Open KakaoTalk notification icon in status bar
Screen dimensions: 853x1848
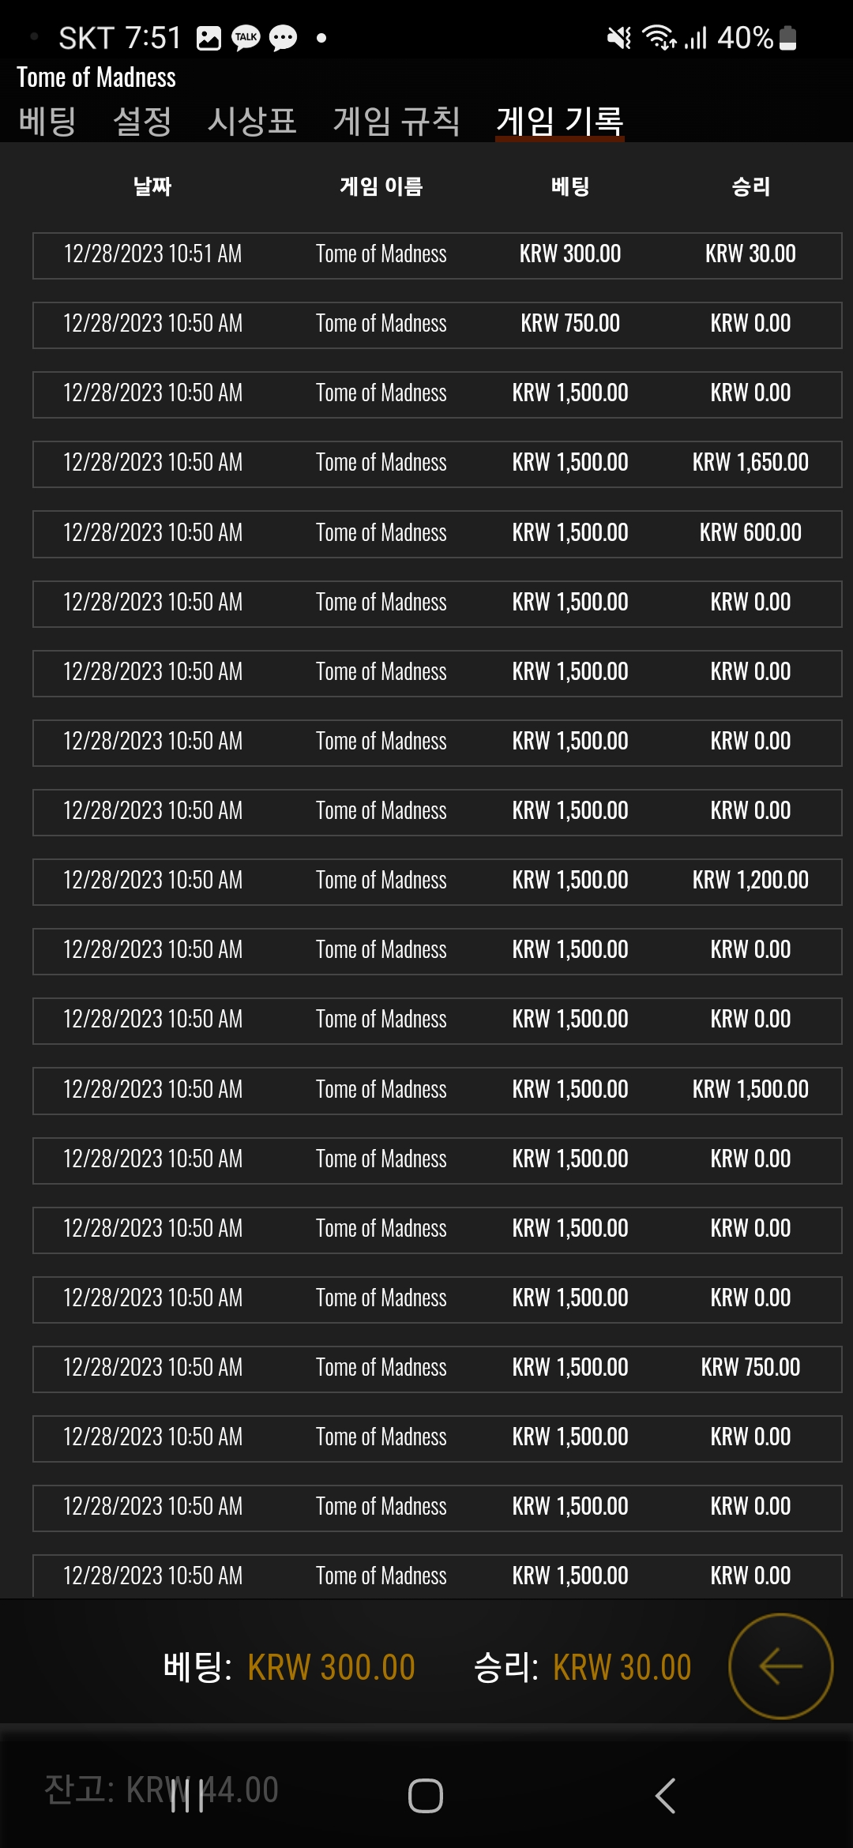coord(246,38)
